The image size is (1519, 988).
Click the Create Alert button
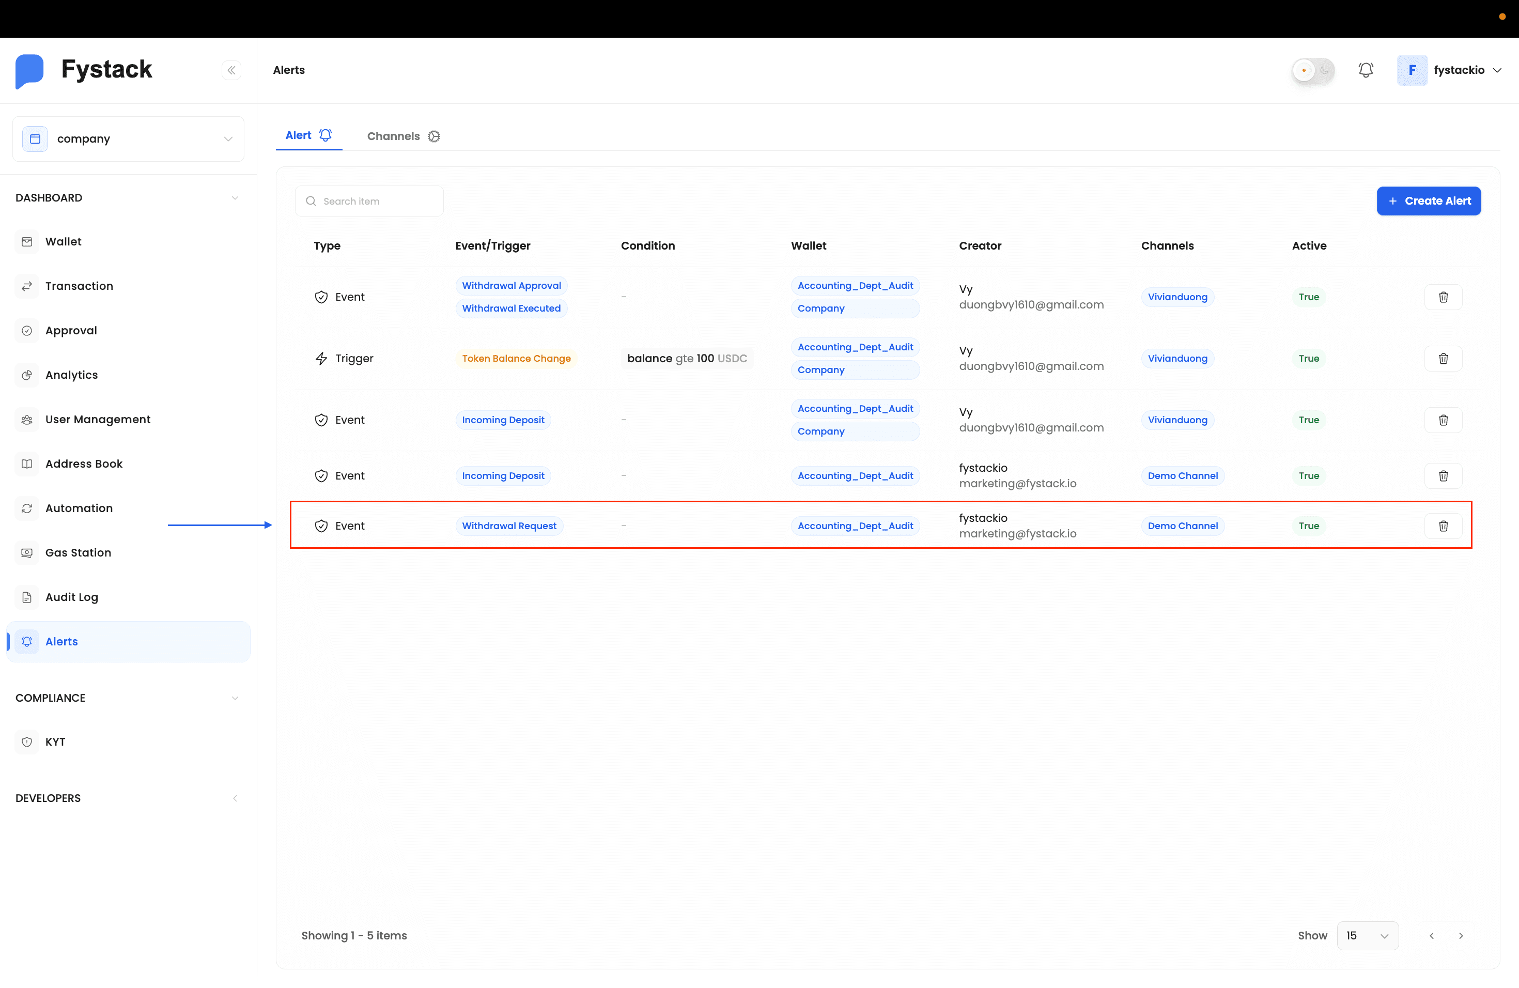pyautogui.click(x=1429, y=200)
